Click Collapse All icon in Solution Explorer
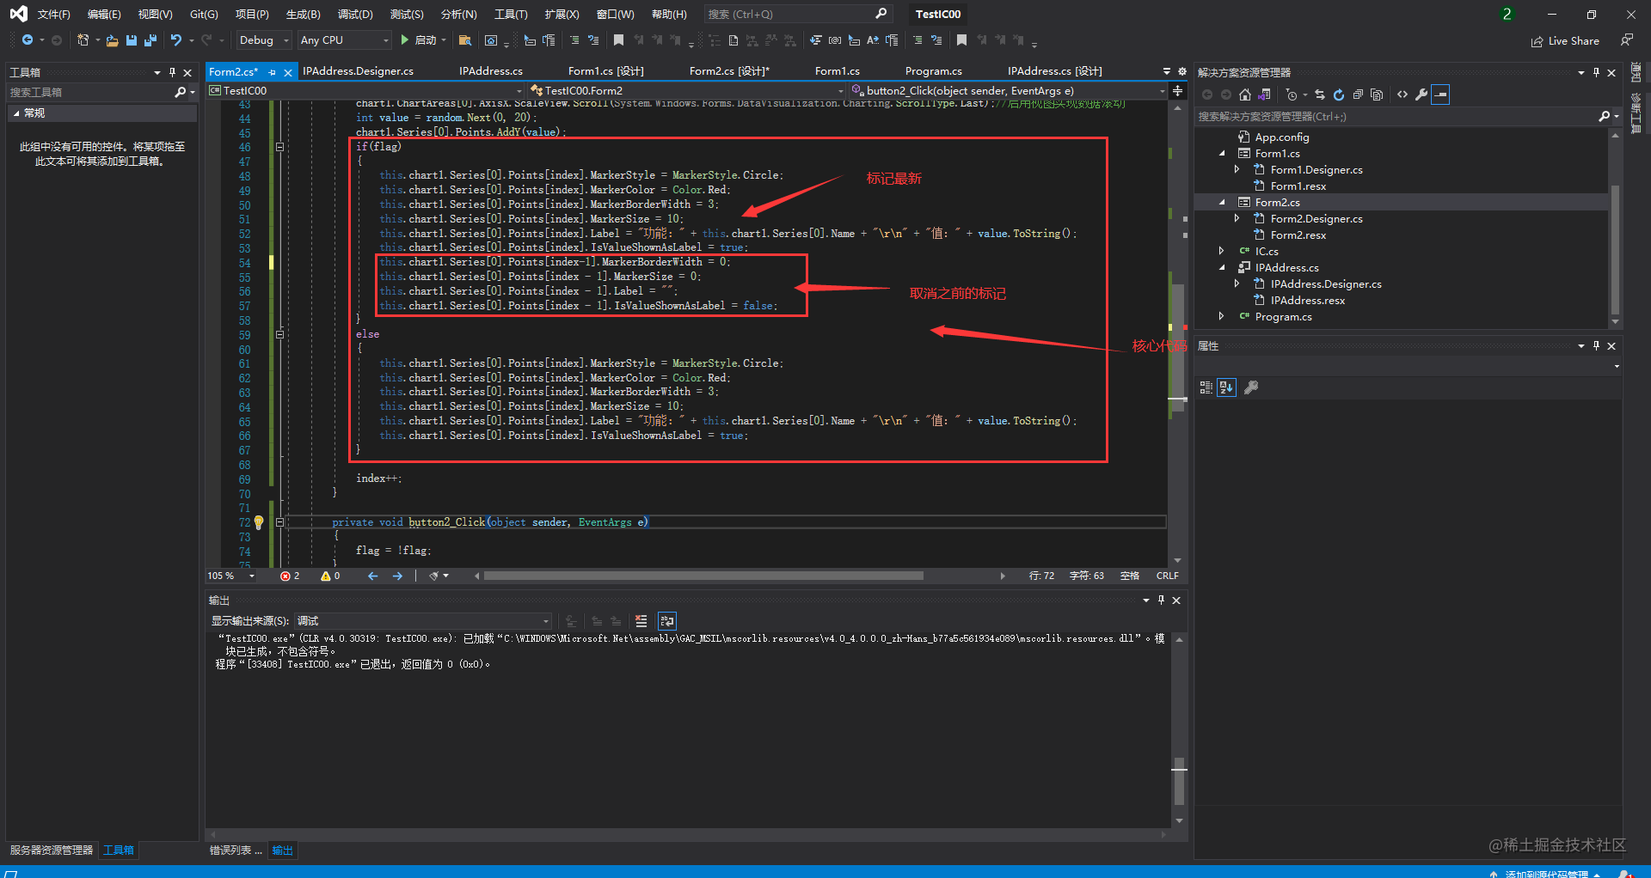The height and width of the screenshot is (878, 1651). (x=1358, y=95)
